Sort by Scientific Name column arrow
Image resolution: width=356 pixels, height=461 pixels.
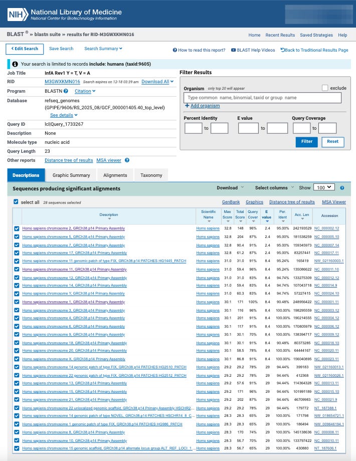209,221
